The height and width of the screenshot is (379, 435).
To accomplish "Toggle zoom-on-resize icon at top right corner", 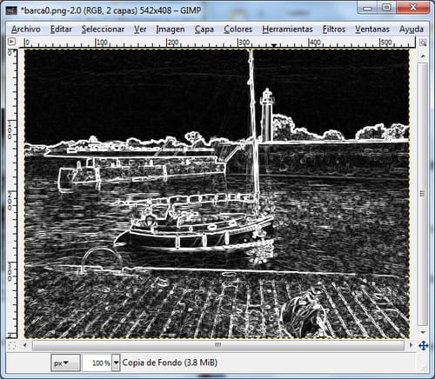I will click(423, 43).
